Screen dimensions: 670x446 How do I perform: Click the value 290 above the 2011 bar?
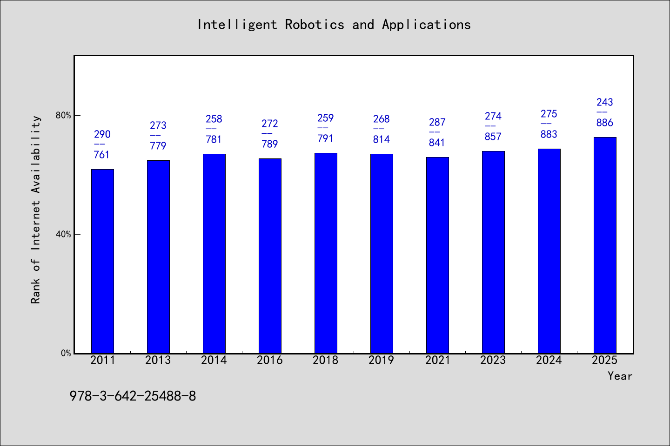point(102,134)
